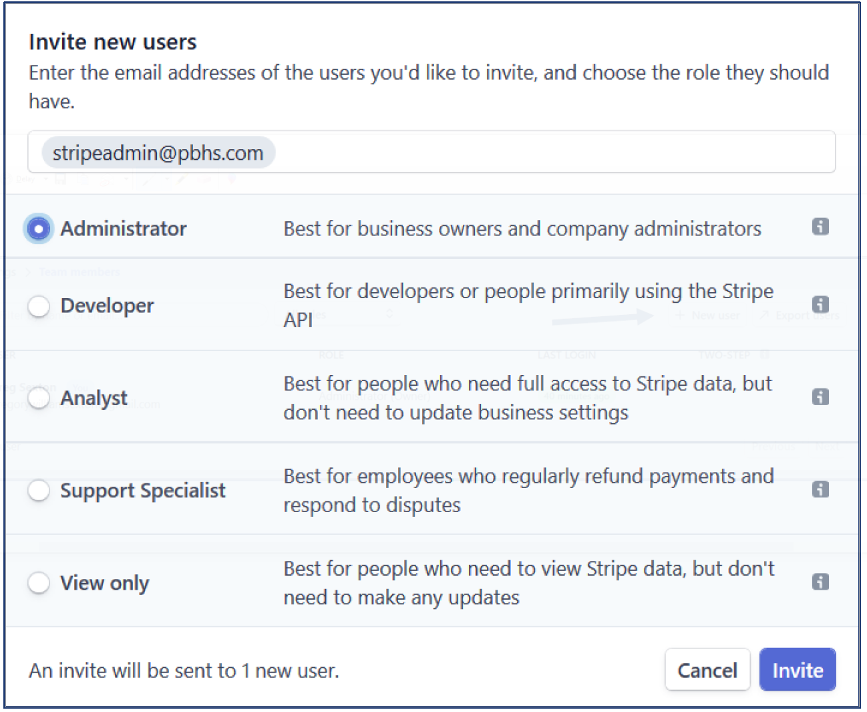Viewport: 867px width, 712px height.
Task: Click the Administrator role description text
Action: [x=522, y=229]
